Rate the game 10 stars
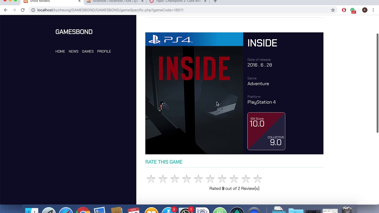The width and height of the screenshot is (379, 213). point(258,179)
